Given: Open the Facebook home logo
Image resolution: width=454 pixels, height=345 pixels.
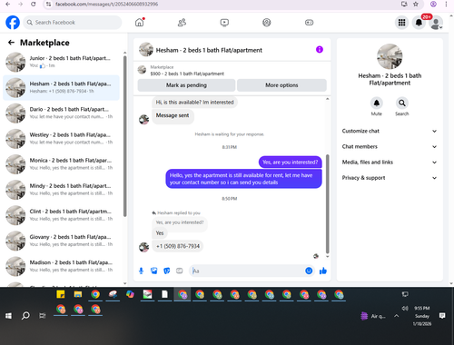Looking at the screenshot, I should (x=13, y=23).
